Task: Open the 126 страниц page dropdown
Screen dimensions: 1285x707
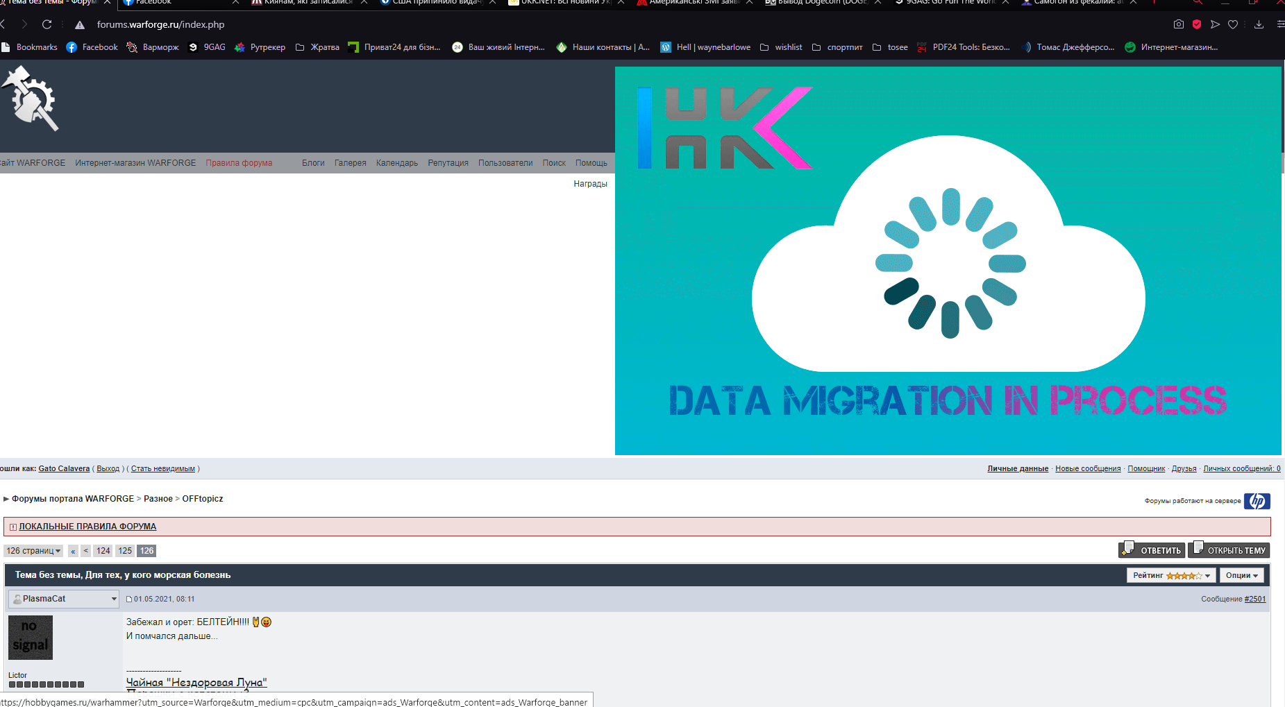Action: 33,551
